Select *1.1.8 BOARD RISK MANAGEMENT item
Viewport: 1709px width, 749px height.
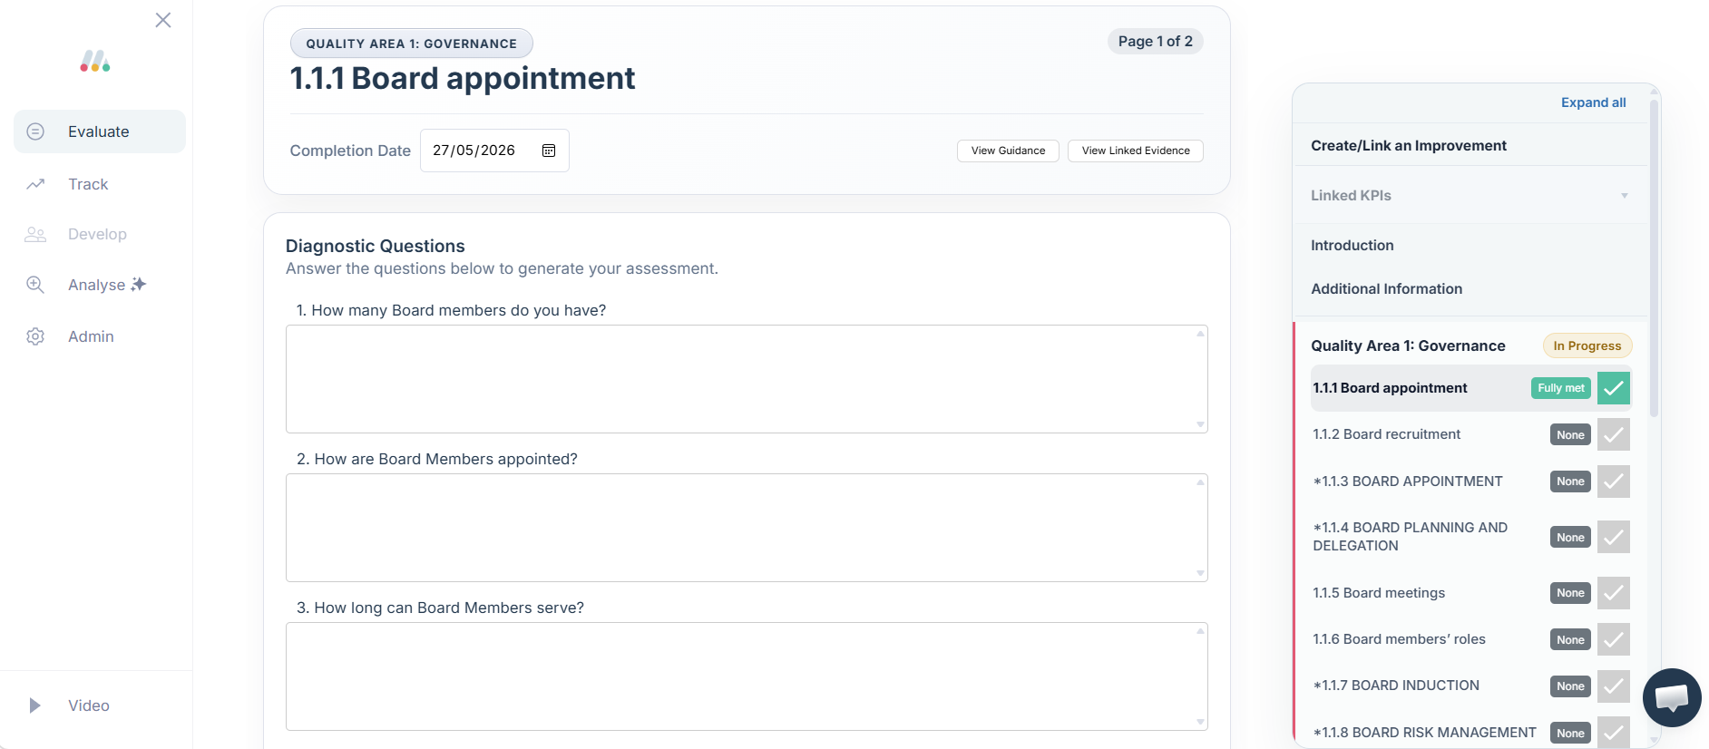click(x=1424, y=733)
